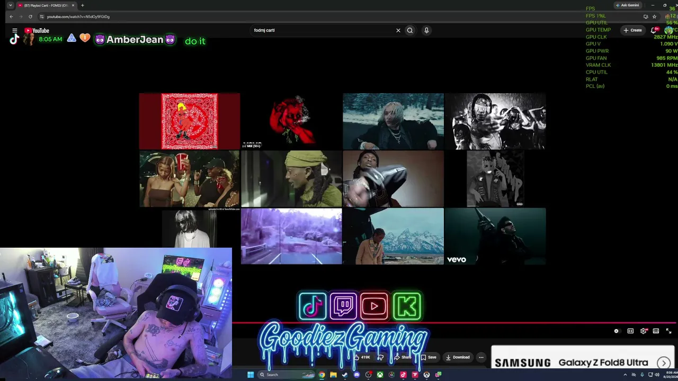The width and height of the screenshot is (678, 381).
Task: Open the Windows Start menu
Action: tap(251, 375)
